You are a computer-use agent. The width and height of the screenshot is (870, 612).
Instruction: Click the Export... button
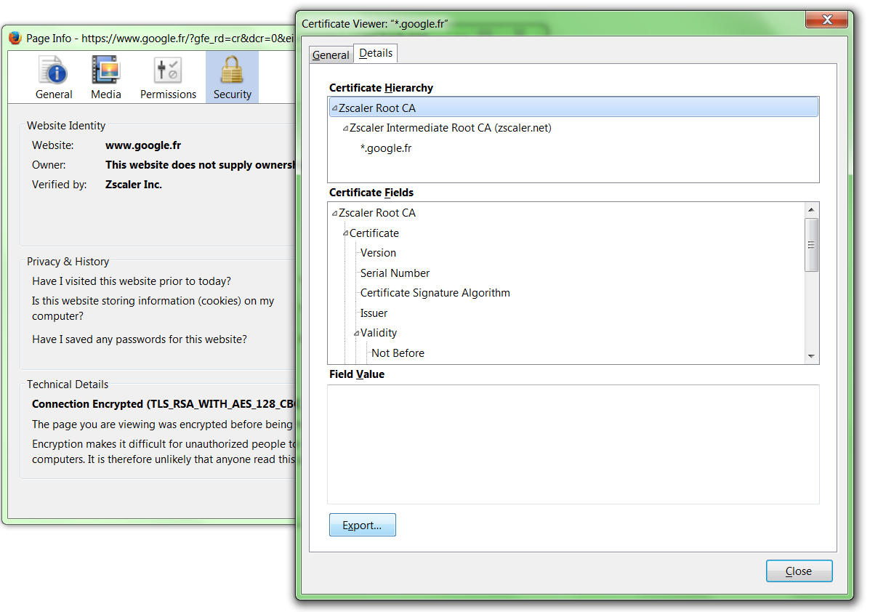tap(362, 525)
